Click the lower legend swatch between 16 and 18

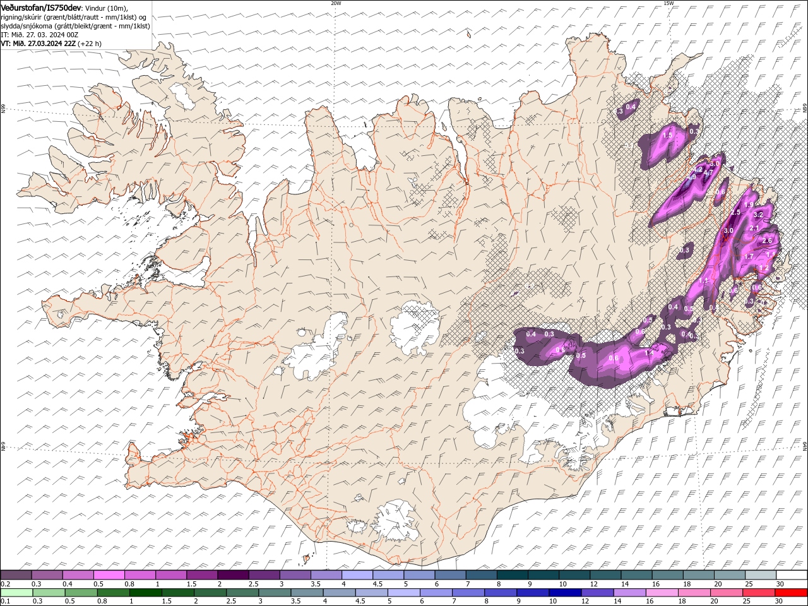(661, 593)
